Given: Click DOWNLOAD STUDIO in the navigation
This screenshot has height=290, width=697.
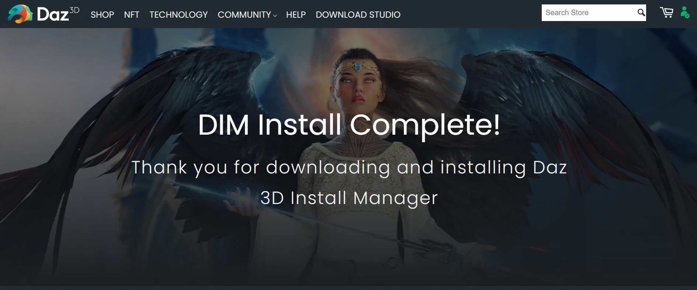Looking at the screenshot, I should 358,15.
